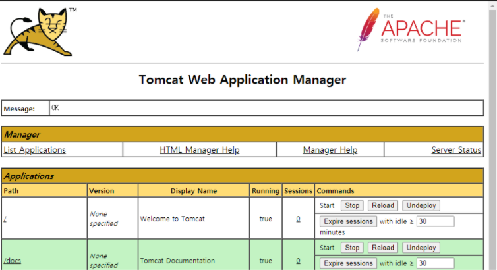This screenshot has width=497, height=270.
Task: Click the 'Running' column header
Action: [266, 191]
